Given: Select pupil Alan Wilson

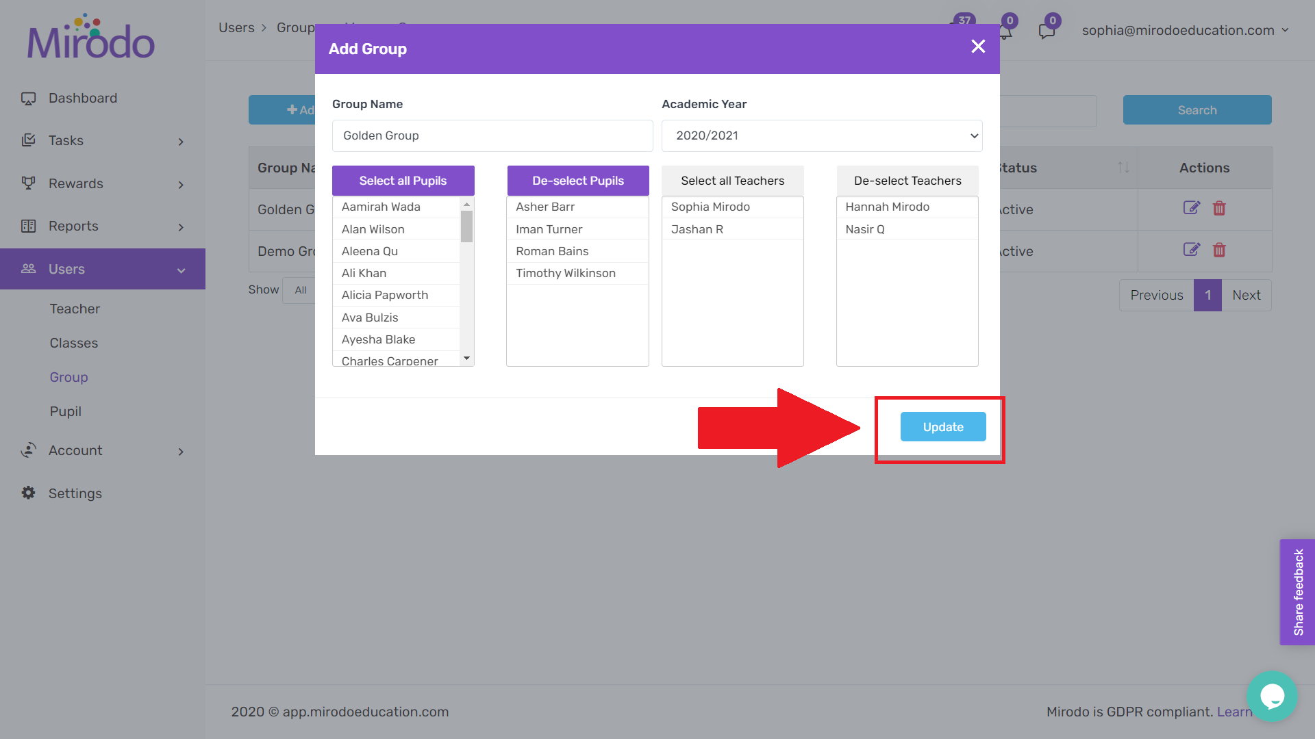Looking at the screenshot, I should (396, 229).
